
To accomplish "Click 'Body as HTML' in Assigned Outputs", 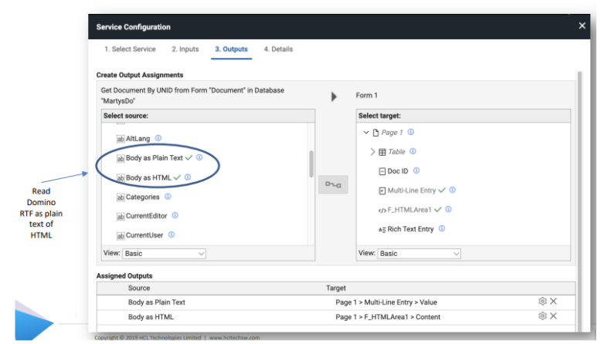I will pyautogui.click(x=151, y=317).
